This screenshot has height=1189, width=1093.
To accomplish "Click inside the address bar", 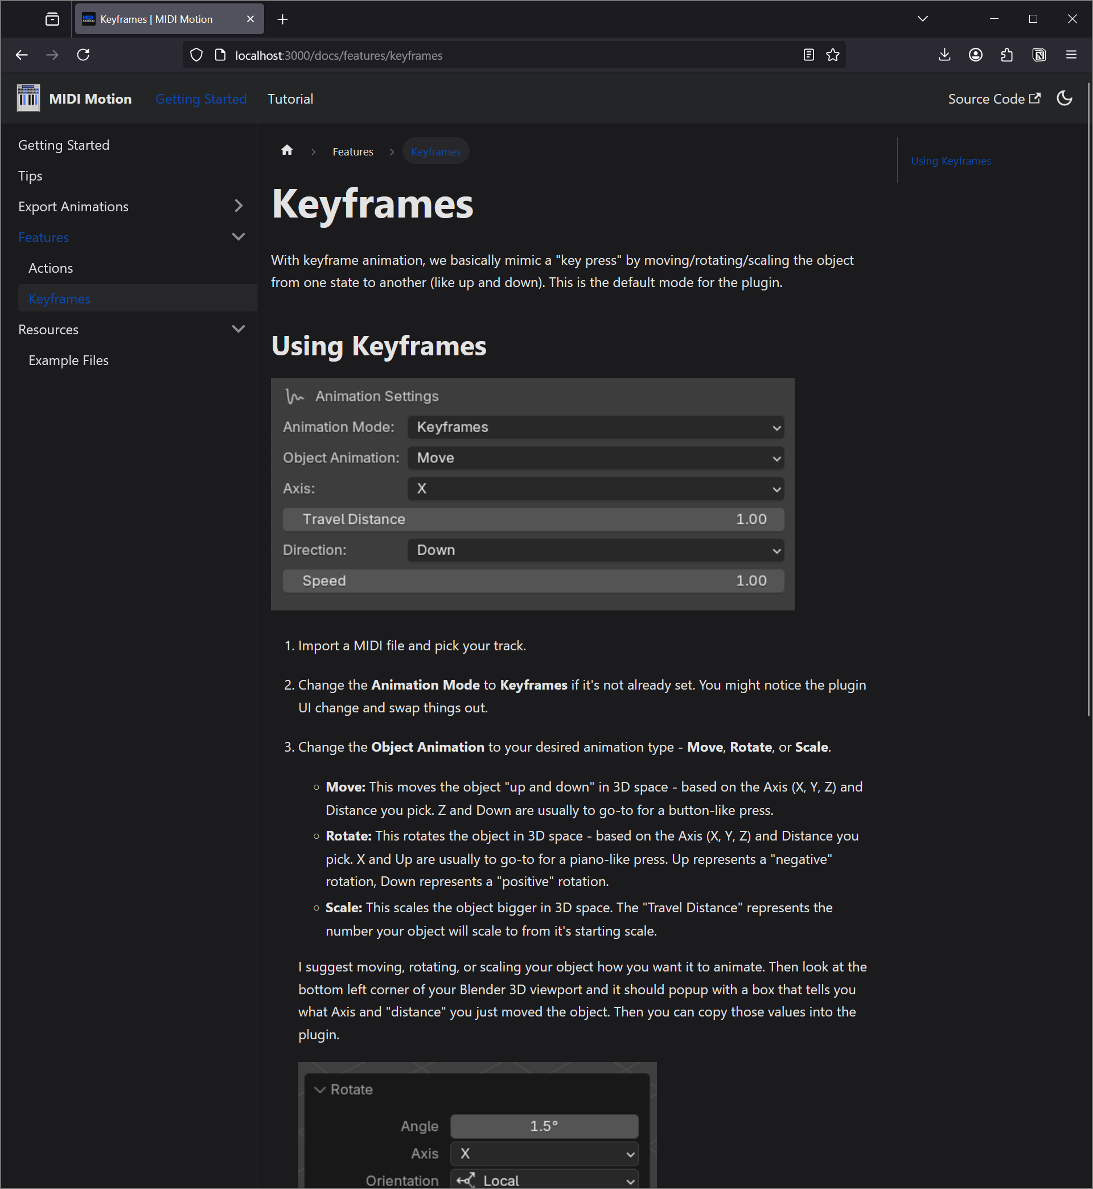I will (x=473, y=55).
